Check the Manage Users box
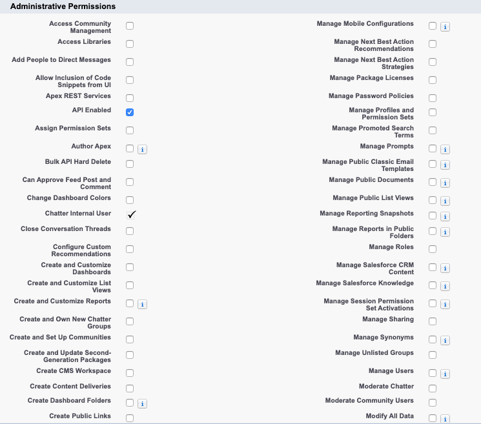This screenshot has height=424, width=481. (x=433, y=373)
